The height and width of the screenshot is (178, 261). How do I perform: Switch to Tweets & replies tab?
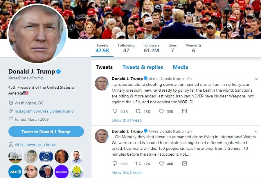(143, 67)
